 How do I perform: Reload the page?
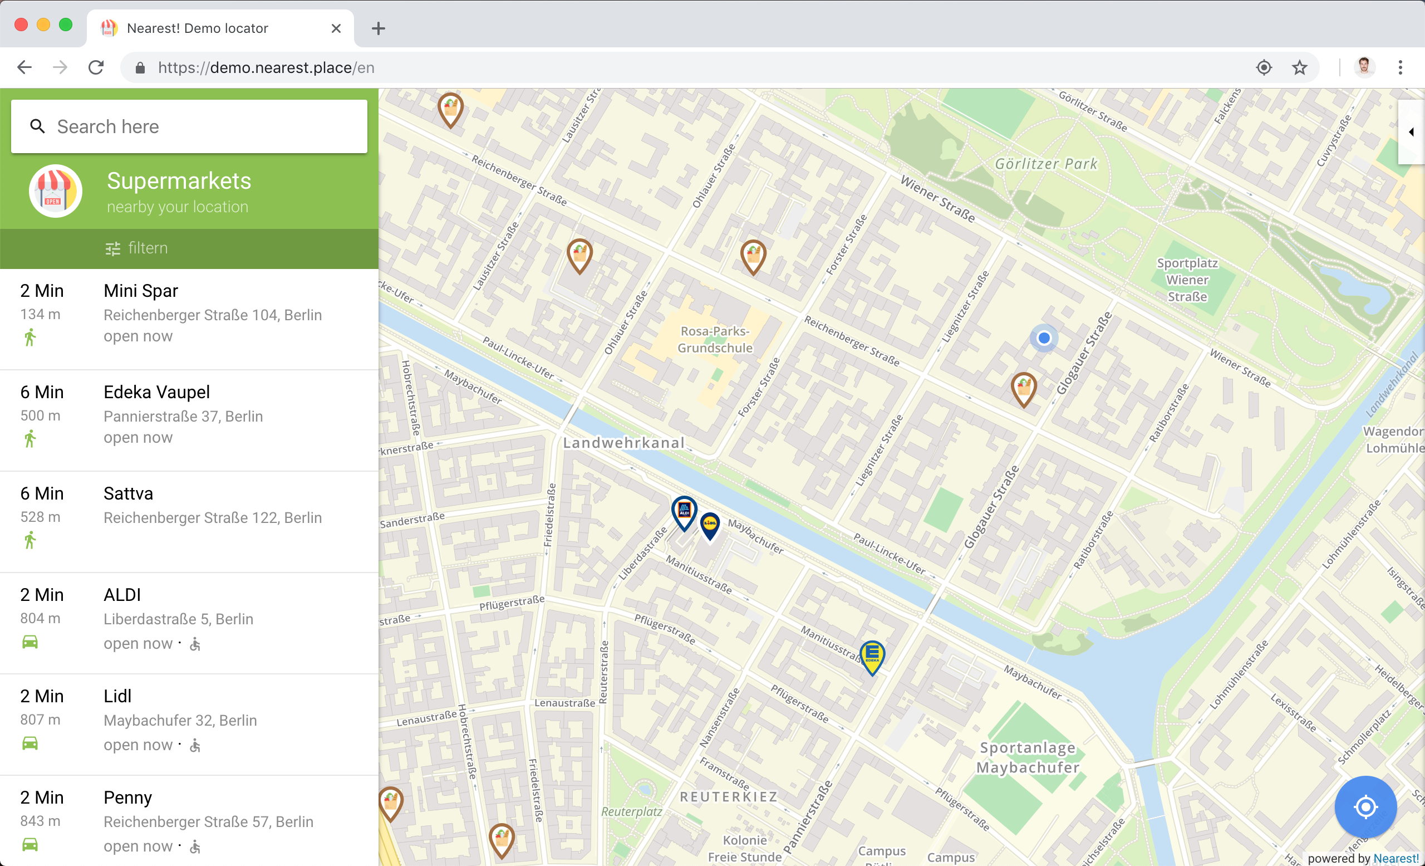[x=96, y=67]
